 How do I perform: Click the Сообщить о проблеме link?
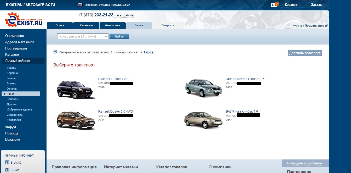[304, 163]
